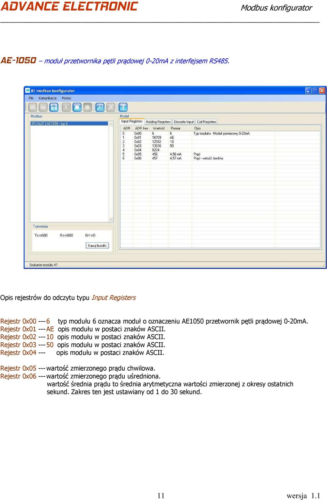Click the ADR hex column header
This screenshot has height=500, width=327.
pos(141,128)
